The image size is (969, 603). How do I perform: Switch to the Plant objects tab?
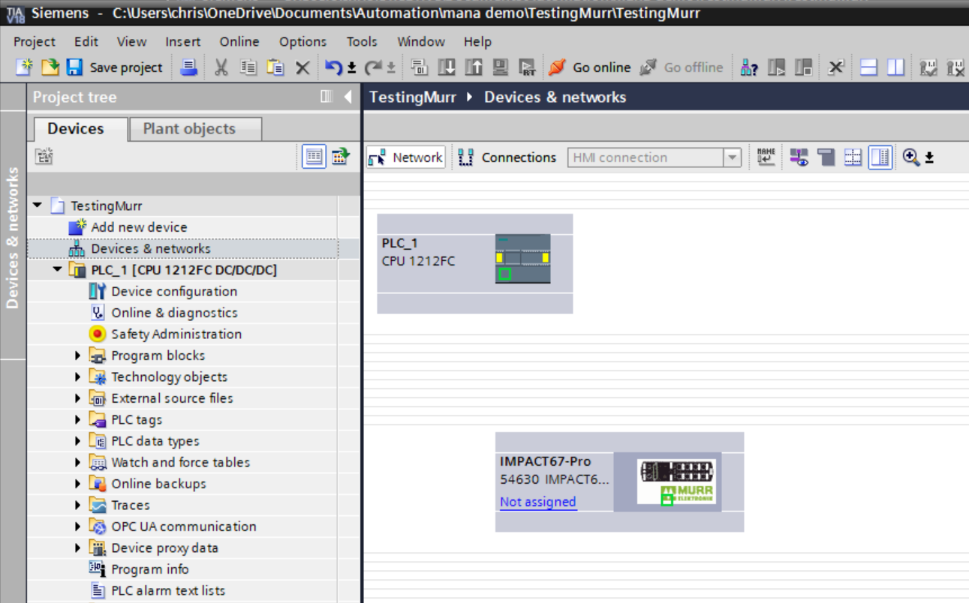(195, 129)
